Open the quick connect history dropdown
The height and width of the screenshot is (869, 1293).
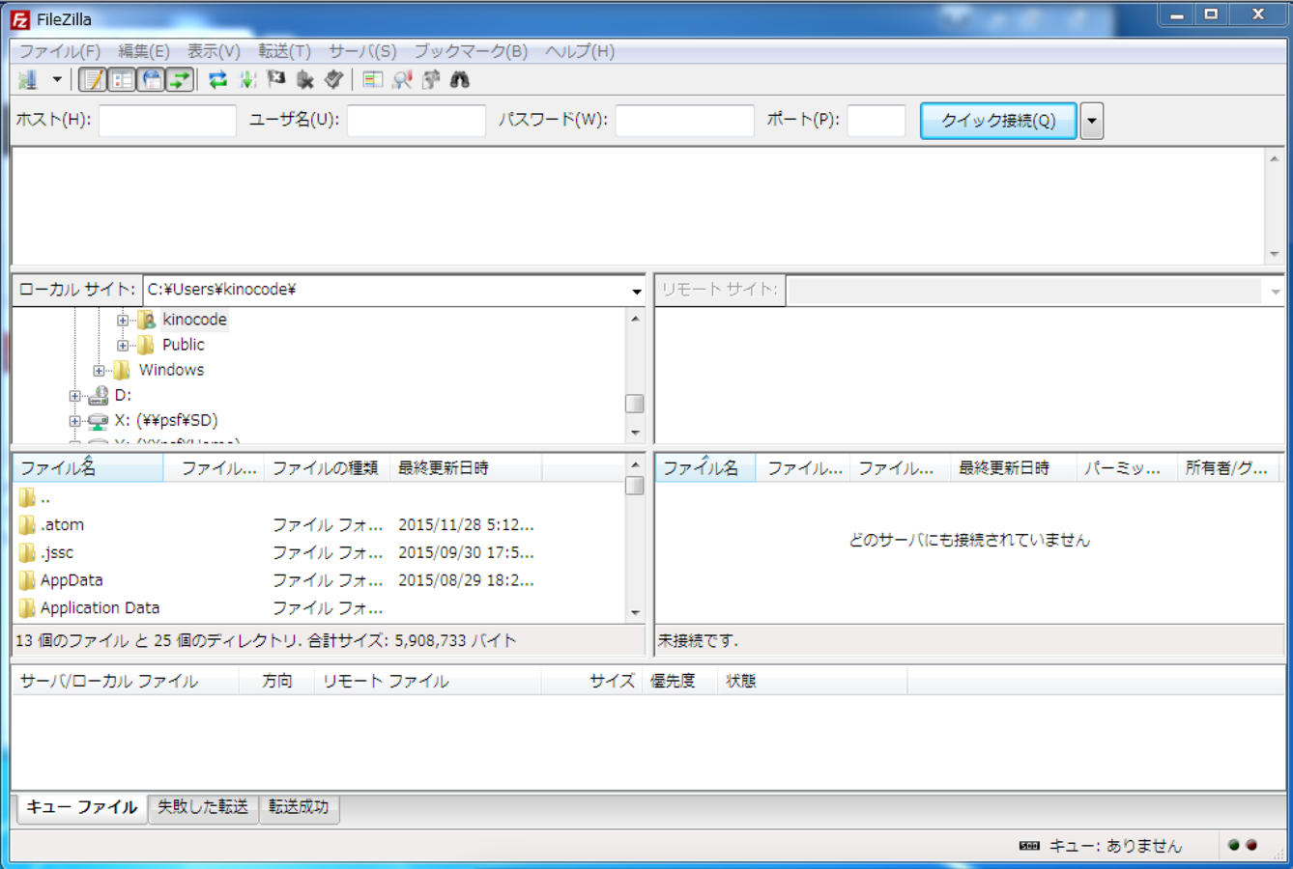coord(1092,121)
